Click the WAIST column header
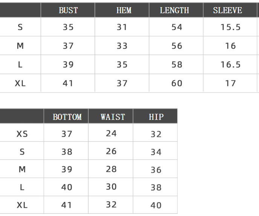The image size is (259, 216). [x=113, y=117]
